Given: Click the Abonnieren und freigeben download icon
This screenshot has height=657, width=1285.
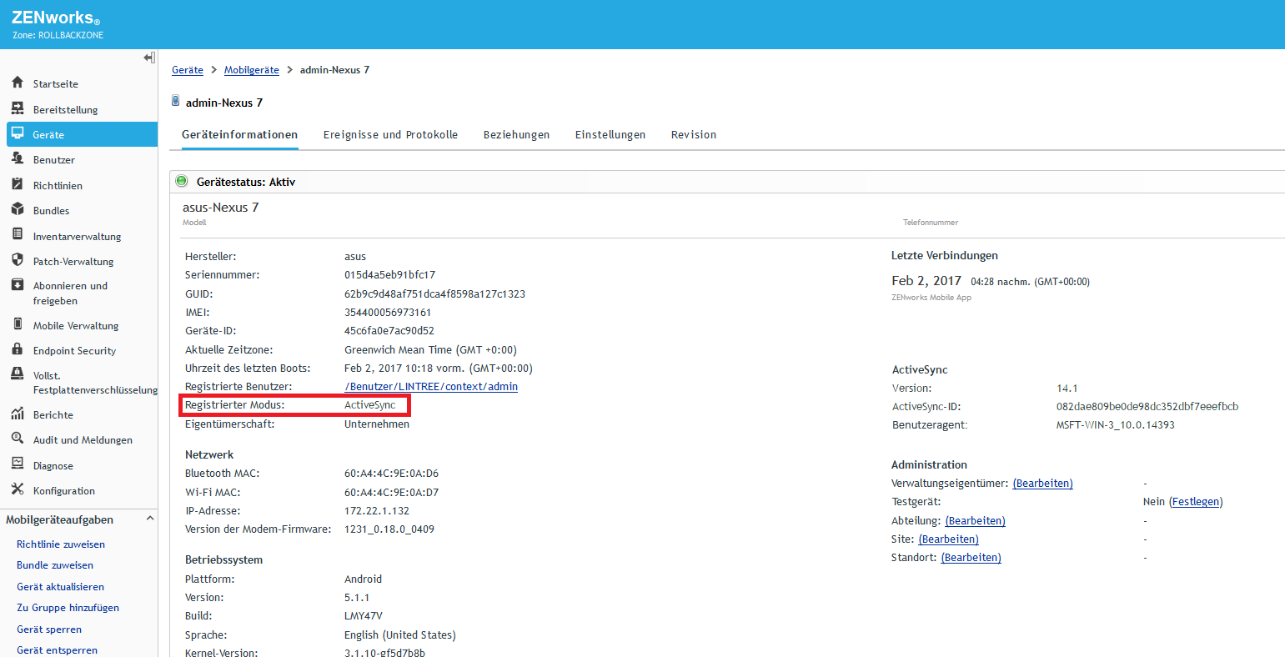Looking at the screenshot, I should coord(18,285).
